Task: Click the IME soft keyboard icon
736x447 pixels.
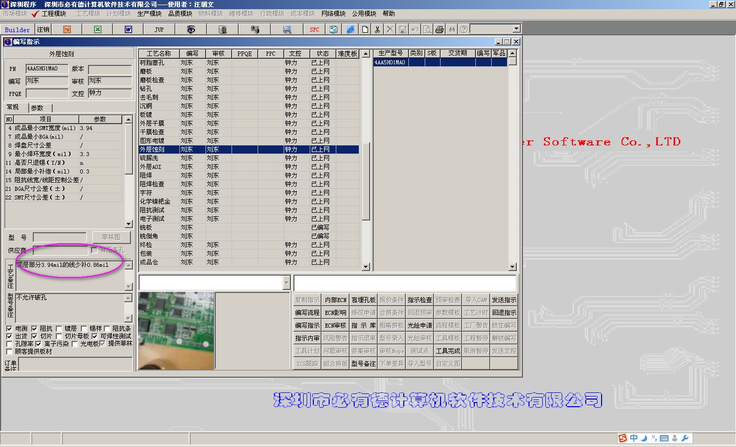Action: click(x=664, y=438)
